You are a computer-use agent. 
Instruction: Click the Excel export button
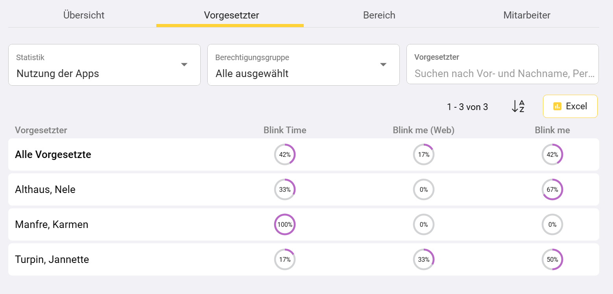coord(570,106)
